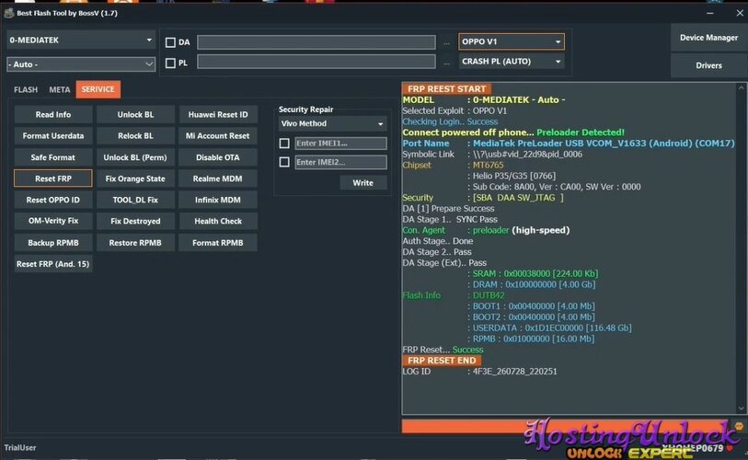Select the SERVICE tab
The height and width of the screenshot is (460, 748).
(x=98, y=89)
